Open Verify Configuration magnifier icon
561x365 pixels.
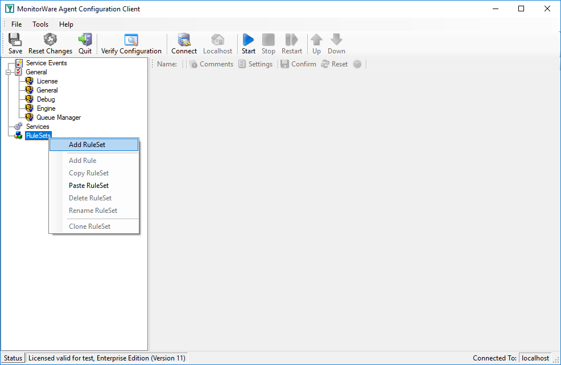pos(131,40)
